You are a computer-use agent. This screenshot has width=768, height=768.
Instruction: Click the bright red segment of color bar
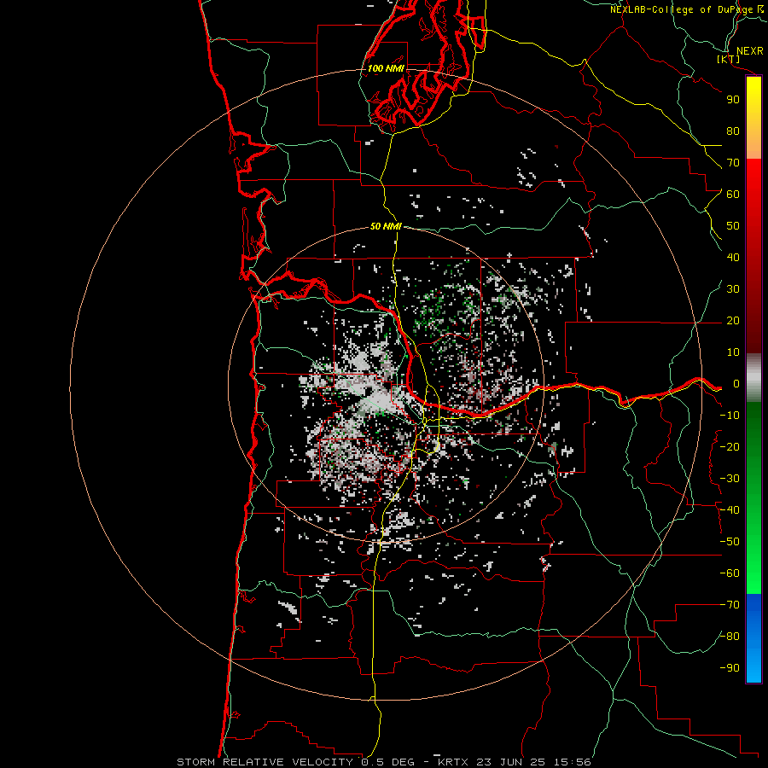coord(753,186)
